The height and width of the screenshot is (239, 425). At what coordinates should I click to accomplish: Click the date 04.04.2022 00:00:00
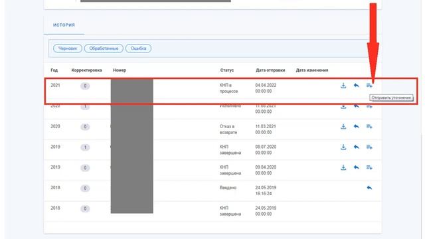266,88
